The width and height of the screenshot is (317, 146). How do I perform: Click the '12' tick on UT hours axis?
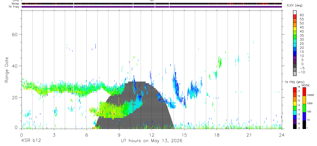tap(152, 135)
